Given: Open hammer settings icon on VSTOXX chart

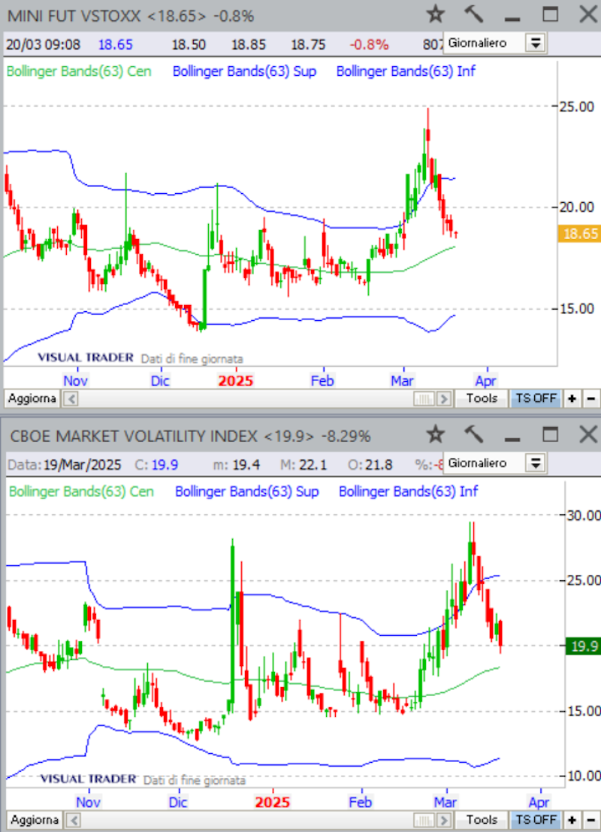Looking at the screenshot, I should coord(474,14).
